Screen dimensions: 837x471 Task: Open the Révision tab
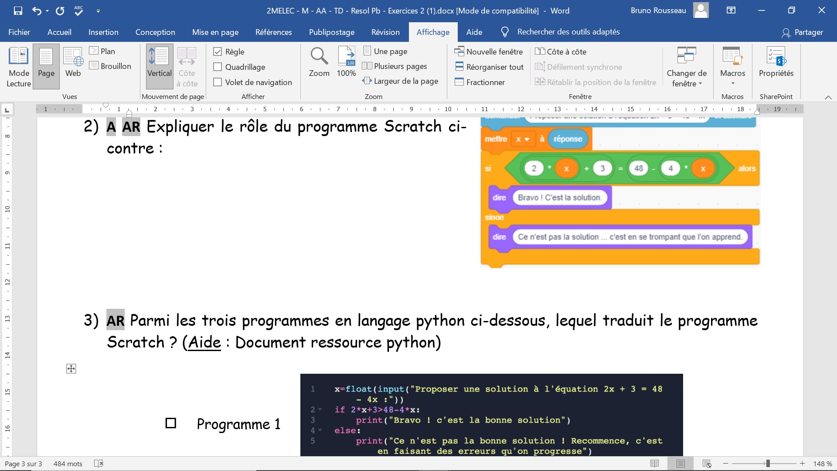385,32
